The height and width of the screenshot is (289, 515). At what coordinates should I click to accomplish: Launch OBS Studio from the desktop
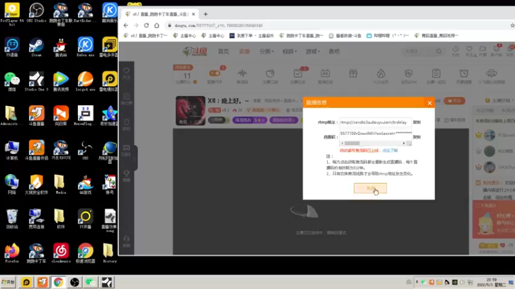36,12
